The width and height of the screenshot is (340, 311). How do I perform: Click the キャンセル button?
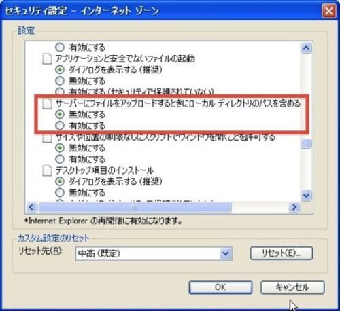coord(292,287)
